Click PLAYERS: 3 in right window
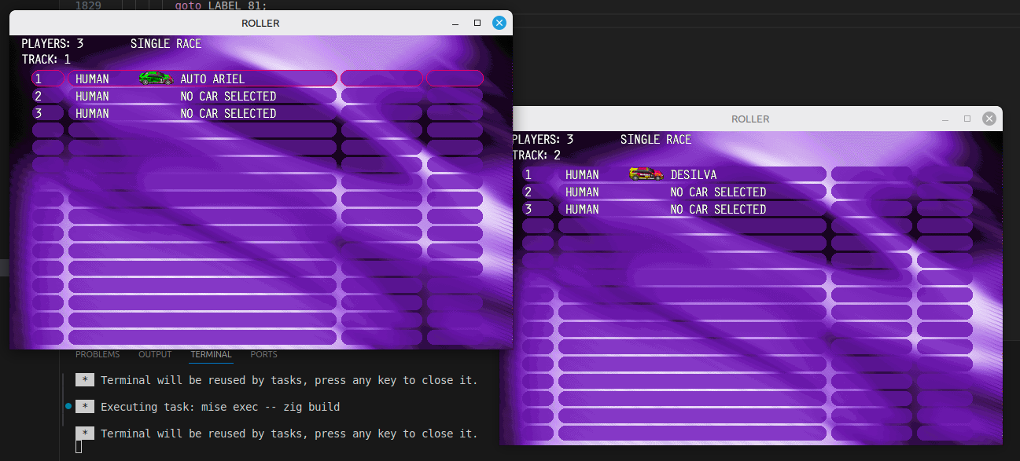This screenshot has height=461, width=1020. coord(543,140)
